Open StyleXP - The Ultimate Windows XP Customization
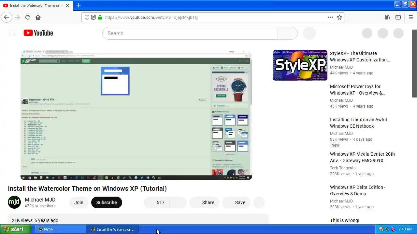Viewport: 417px width, 234px height. (x=360, y=57)
